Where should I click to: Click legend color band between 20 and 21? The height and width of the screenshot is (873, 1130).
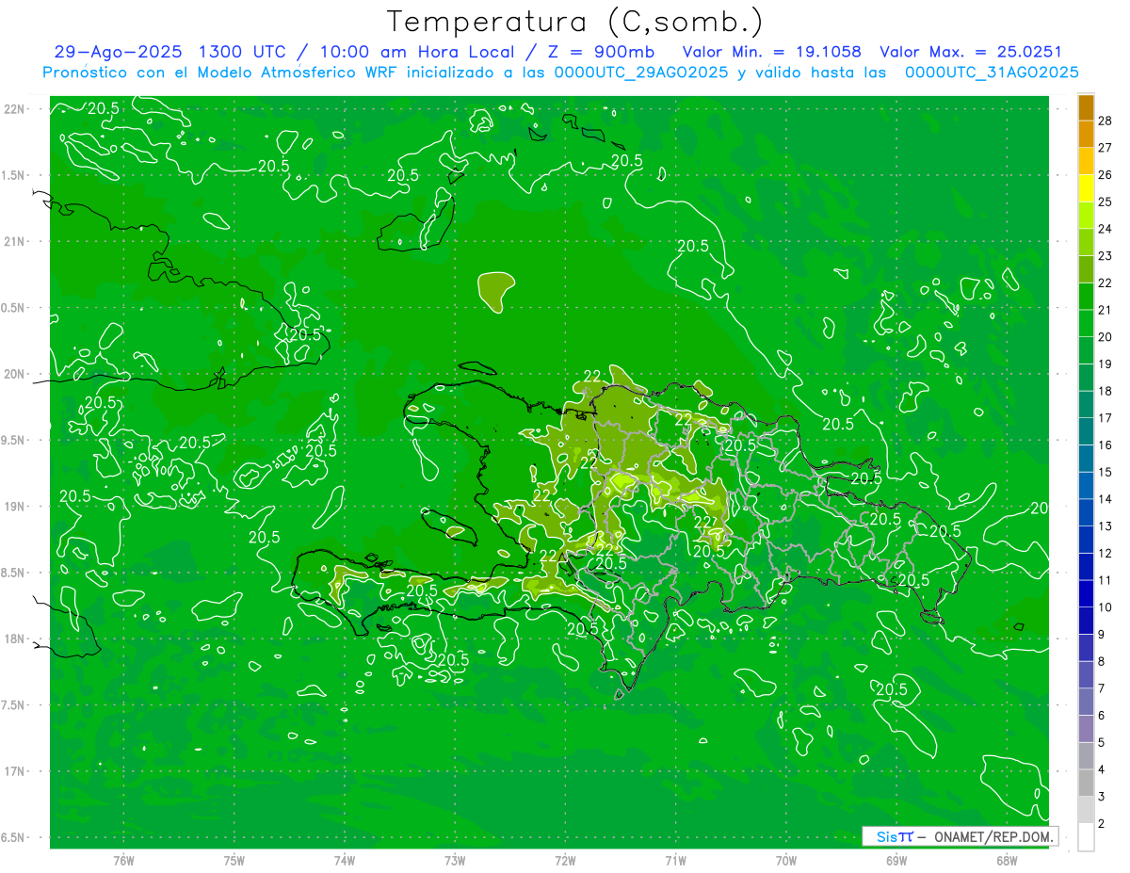tap(1086, 324)
